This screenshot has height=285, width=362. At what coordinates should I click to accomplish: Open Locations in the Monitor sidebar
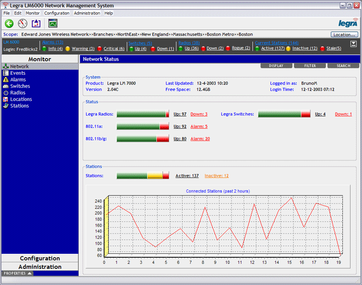point(21,99)
